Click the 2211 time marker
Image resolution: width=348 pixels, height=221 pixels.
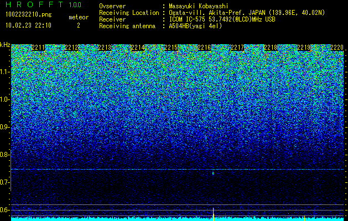[x=38, y=48]
